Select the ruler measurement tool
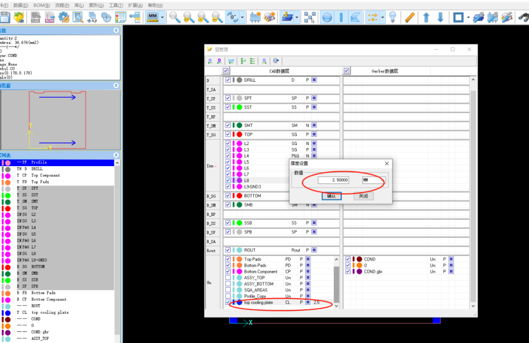 click(409, 17)
